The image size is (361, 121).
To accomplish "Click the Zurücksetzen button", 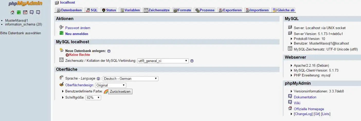I will point(120,92).
